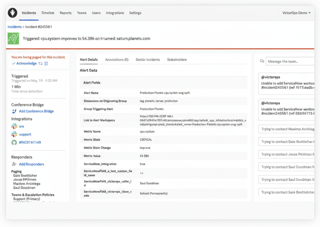Go to the Timeline menu item
Image resolution: width=320 pixels, height=227 pixels.
coord(48,13)
